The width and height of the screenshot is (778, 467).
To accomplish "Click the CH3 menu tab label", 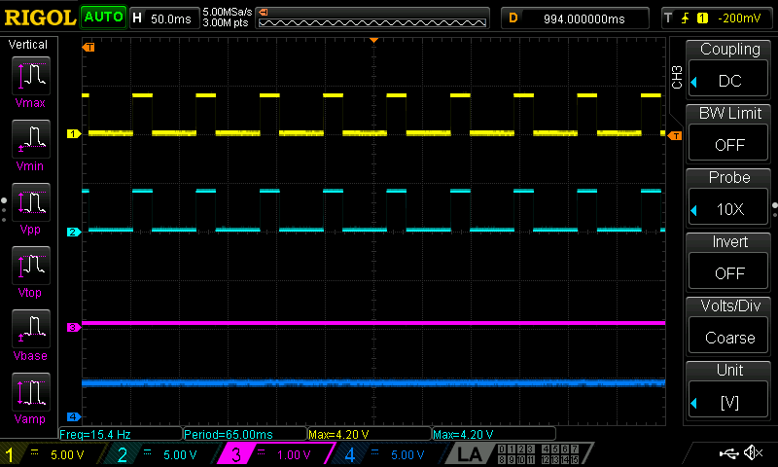I will pyautogui.click(x=677, y=77).
